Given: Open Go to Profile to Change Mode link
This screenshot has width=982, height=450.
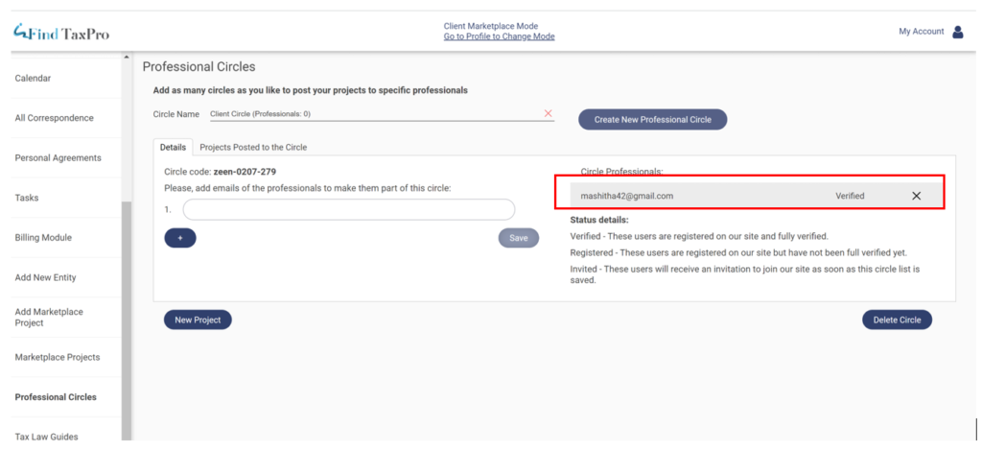Looking at the screenshot, I should point(499,37).
